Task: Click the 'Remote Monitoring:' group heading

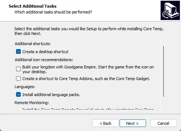Action: [x=32, y=103]
